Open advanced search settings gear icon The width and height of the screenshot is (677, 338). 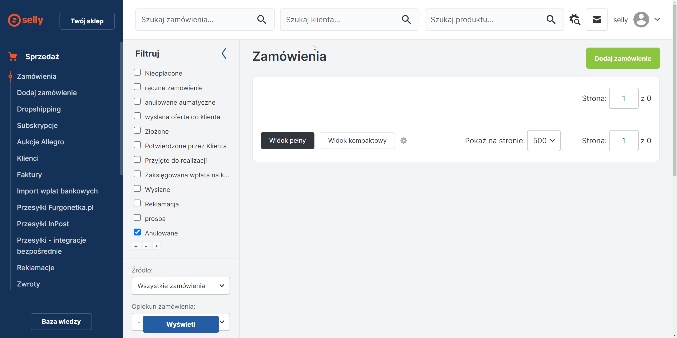point(575,20)
